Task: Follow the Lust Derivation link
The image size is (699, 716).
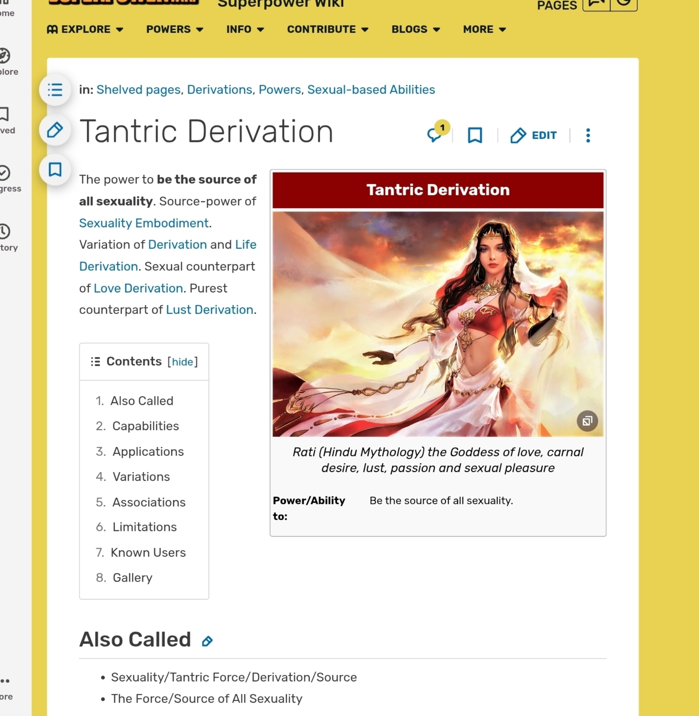Action: click(x=210, y=310)
